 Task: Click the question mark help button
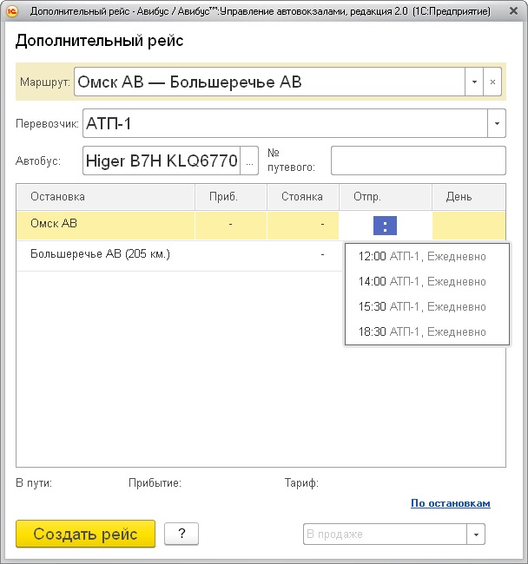click(x=181, y=534)
